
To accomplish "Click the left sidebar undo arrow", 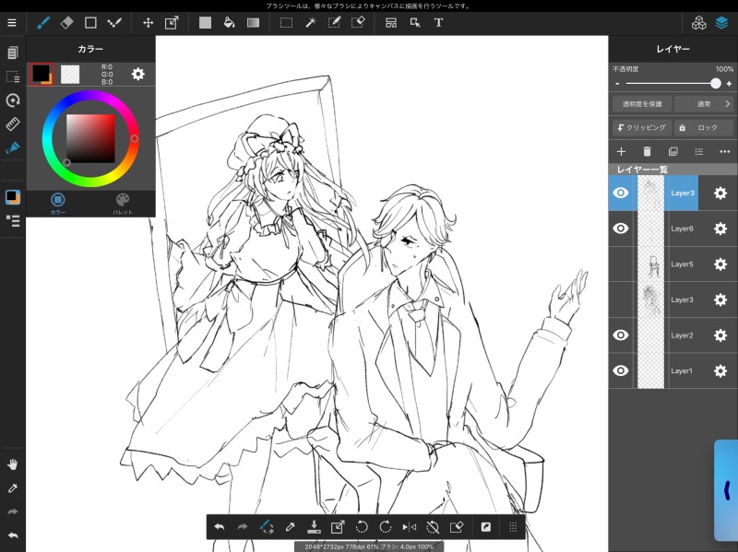I will pyautogui.click(x=13, y=535).
